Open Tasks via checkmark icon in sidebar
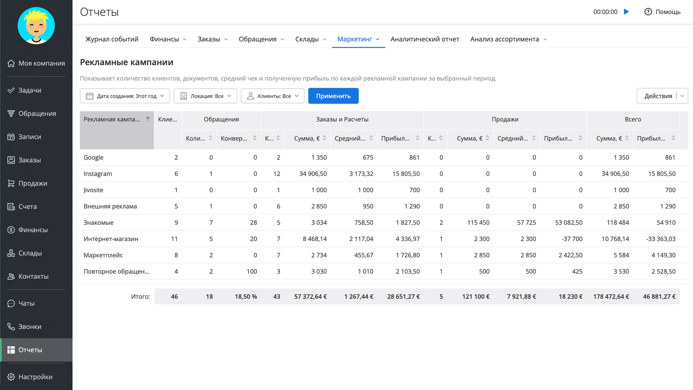The image size is (693, 390). (11, 90)
